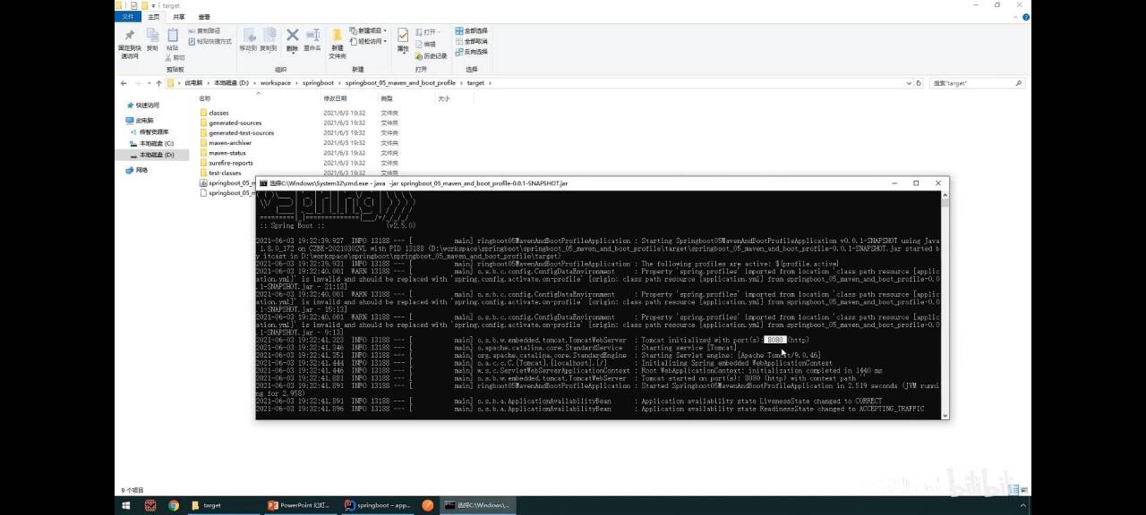Image resolution: width=1146 pixels, height=515 pixels.
Task: Click Paste shortcut (粘贴快捷方式) in ribbon
Action: [x=210, y=41]
